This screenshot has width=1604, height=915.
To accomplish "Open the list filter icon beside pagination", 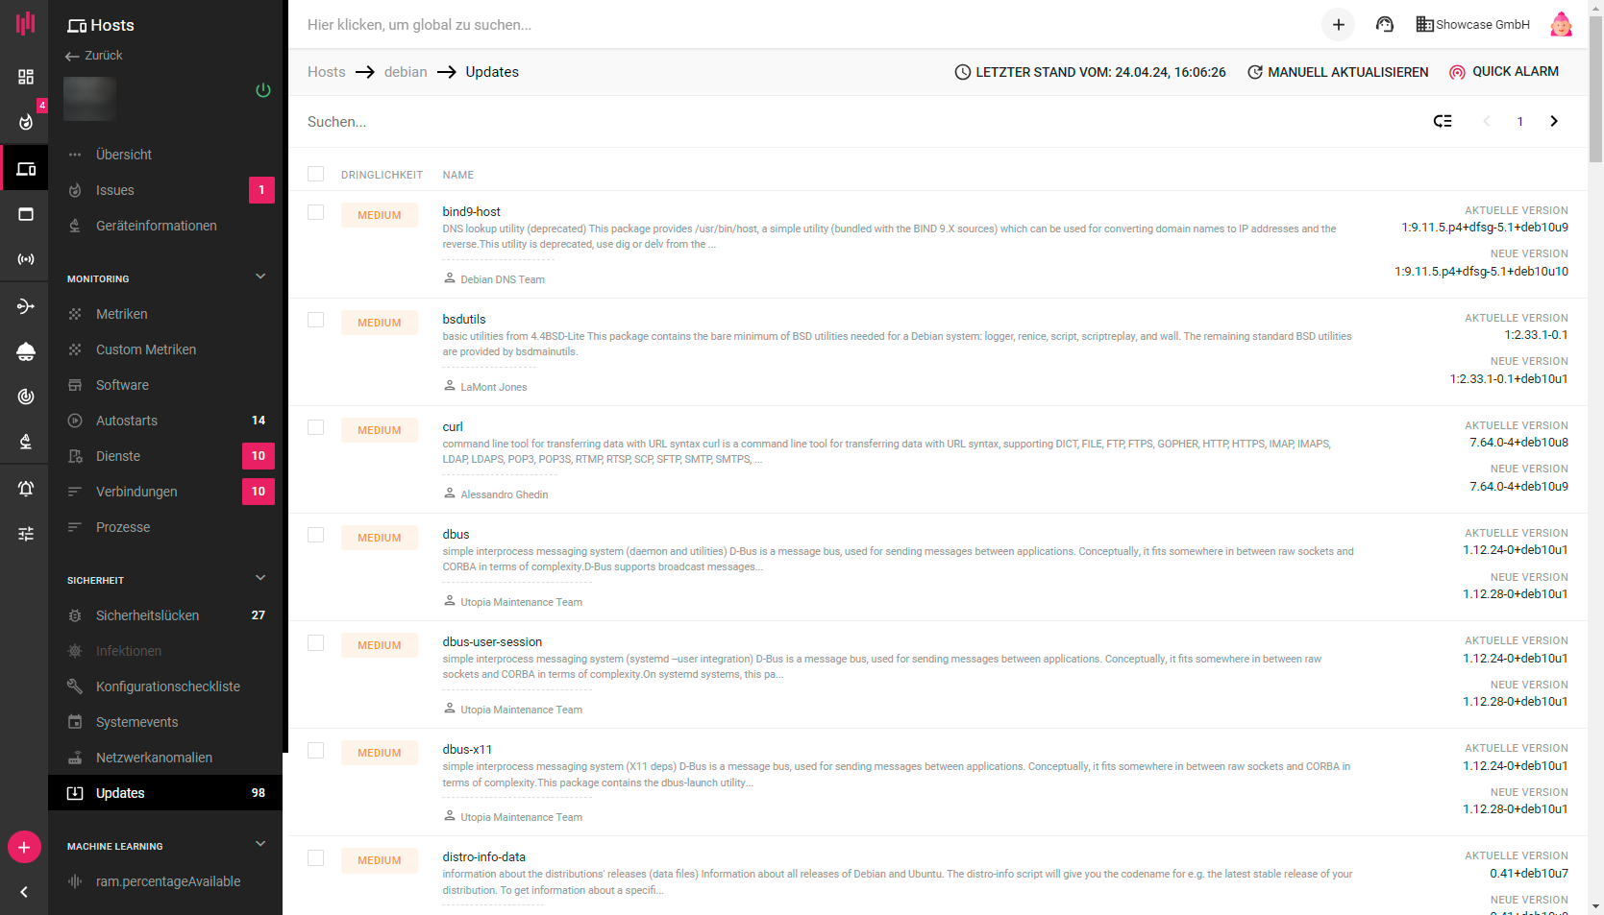I will point(1443,121).
